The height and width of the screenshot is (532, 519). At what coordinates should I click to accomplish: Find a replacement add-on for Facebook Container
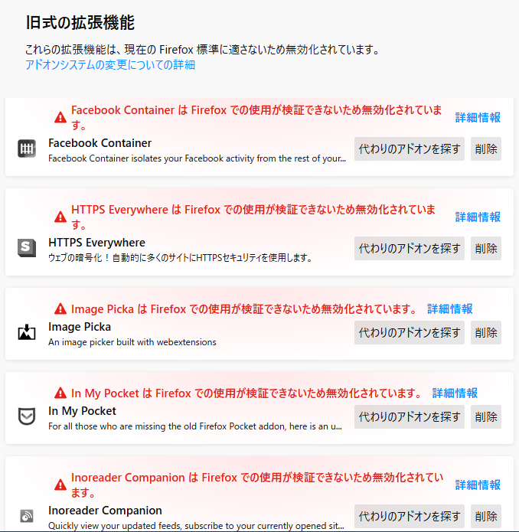click(x=410, y=149)
